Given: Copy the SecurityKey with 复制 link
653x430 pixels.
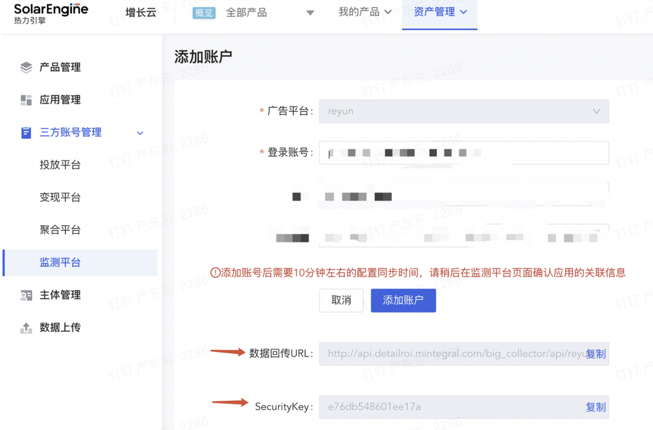Looking at the screenshot, I should point(595,407).
